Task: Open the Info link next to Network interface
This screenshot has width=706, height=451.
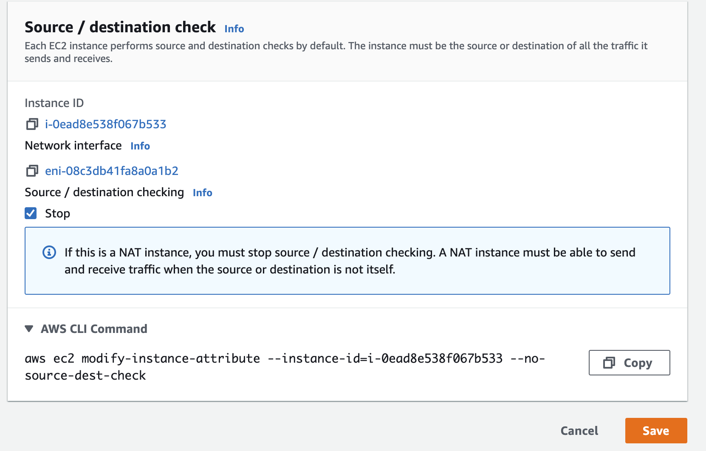Action: 140,146
